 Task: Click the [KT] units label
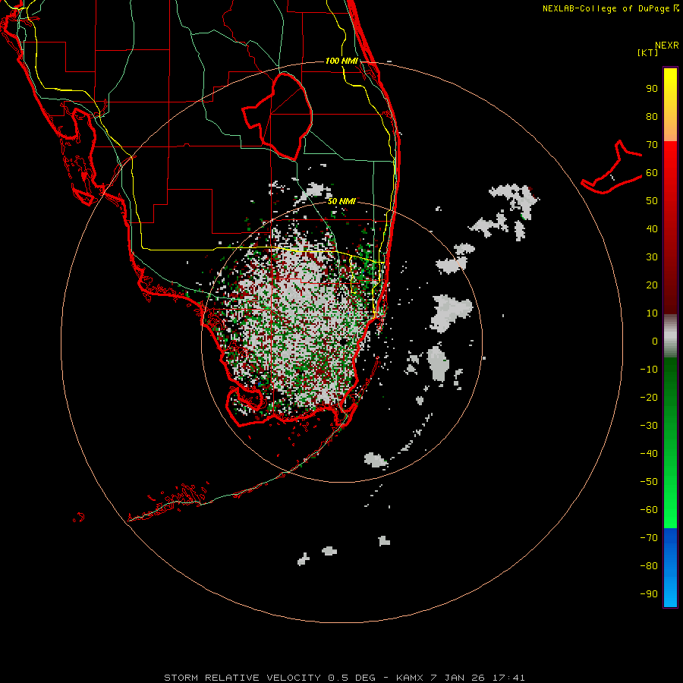point(648,52)
